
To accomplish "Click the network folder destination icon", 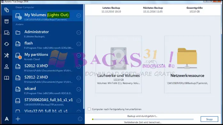I will point(187,58).
